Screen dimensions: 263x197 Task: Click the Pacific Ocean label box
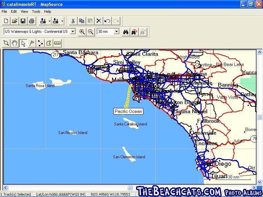(128, 111)
